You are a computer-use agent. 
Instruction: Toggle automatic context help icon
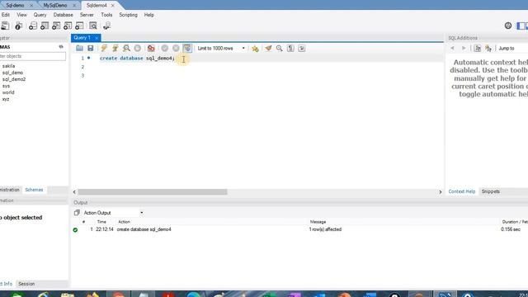tap(488, 48)
